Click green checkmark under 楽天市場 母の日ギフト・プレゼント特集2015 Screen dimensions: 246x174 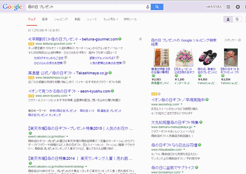[30, 133]
